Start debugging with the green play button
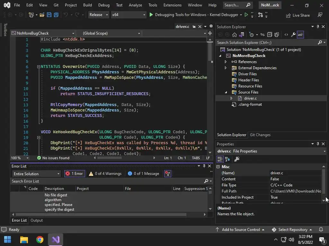The image size is (329, 246). click(151, 15)
